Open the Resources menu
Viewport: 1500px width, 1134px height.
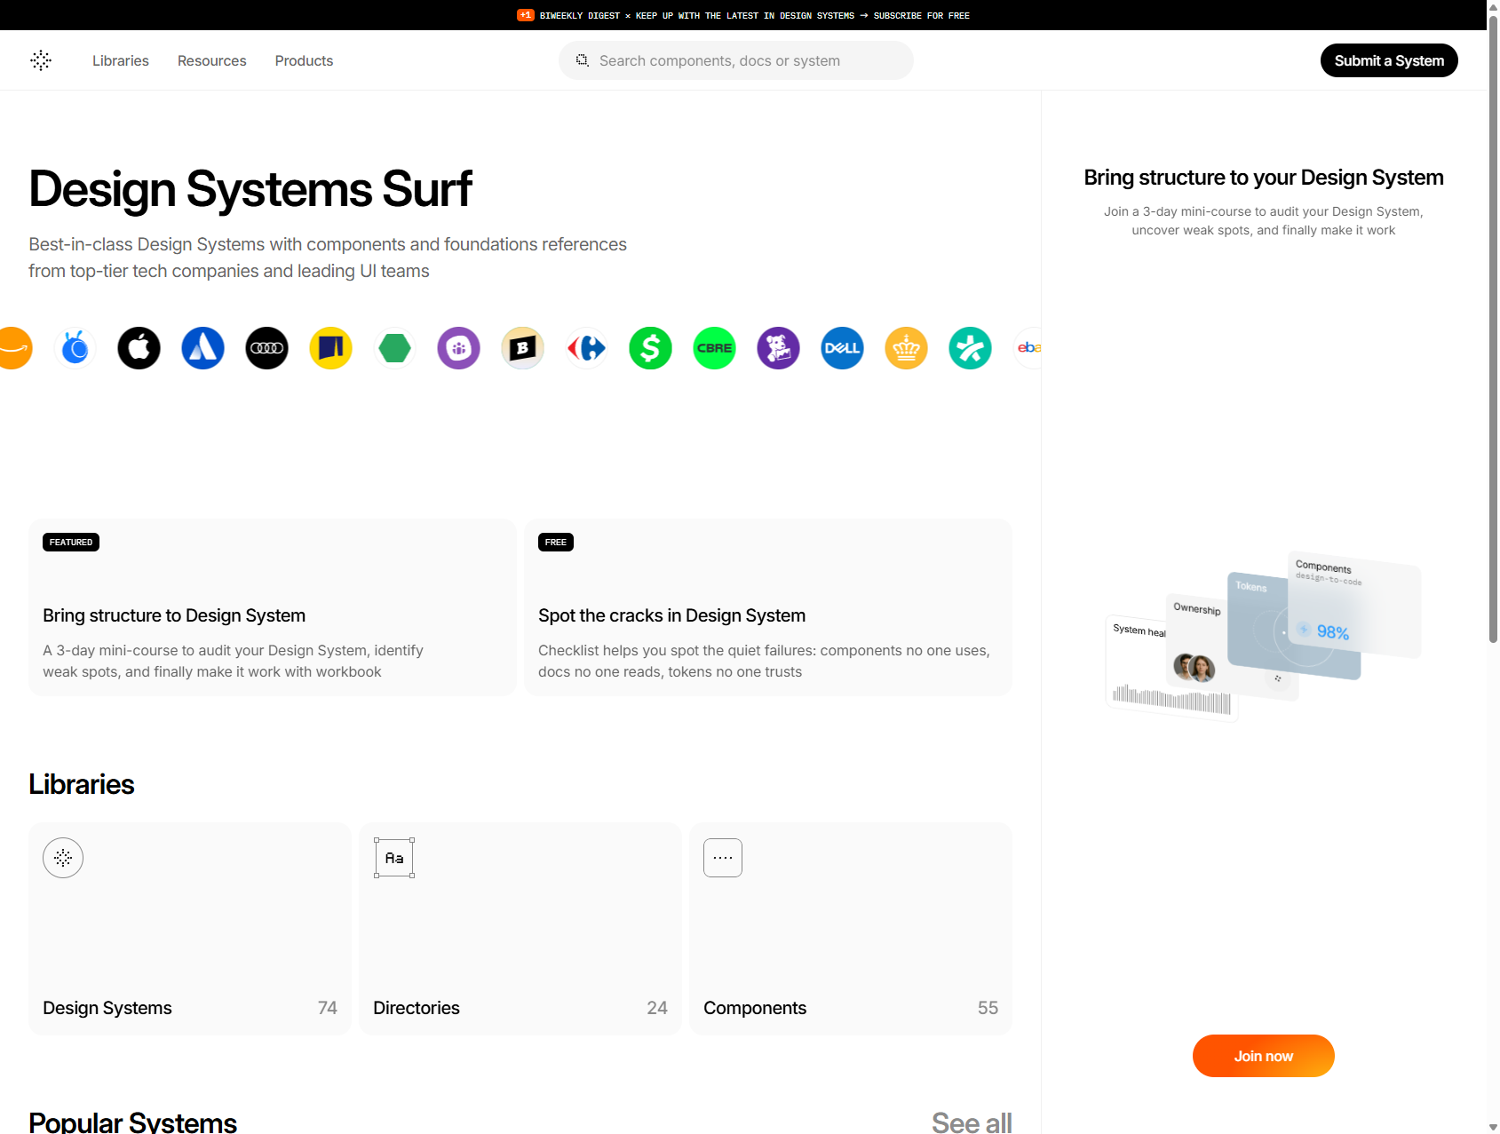(x=211, y=60)
